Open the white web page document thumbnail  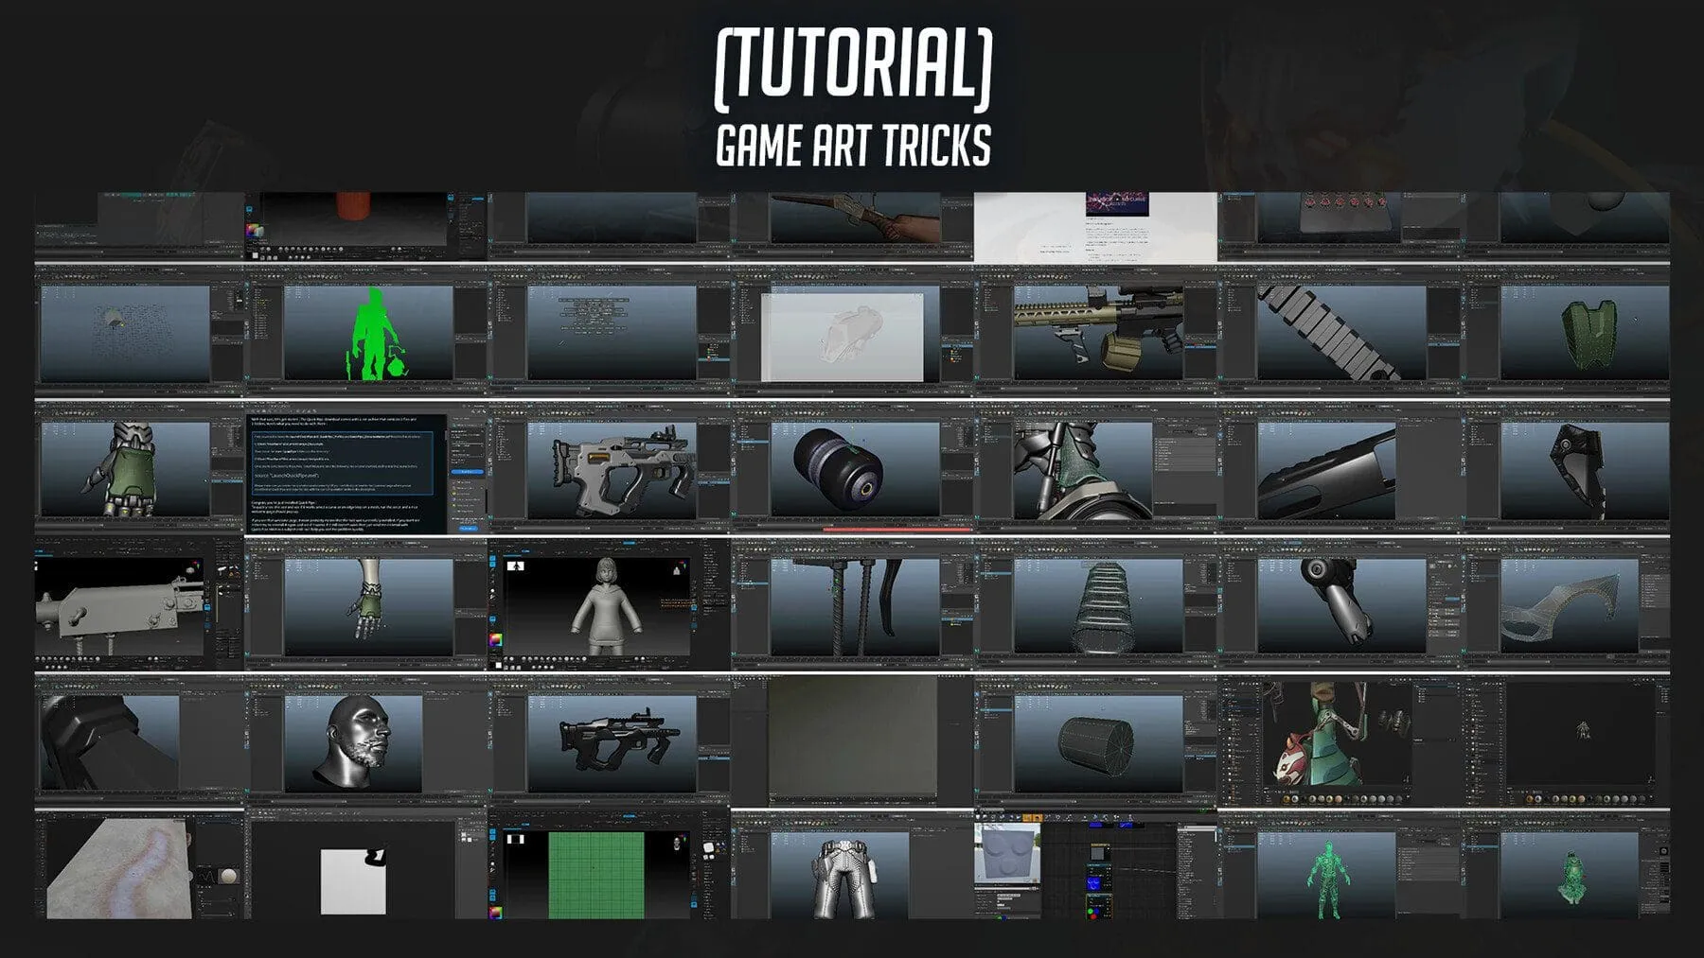point(1095,227)
